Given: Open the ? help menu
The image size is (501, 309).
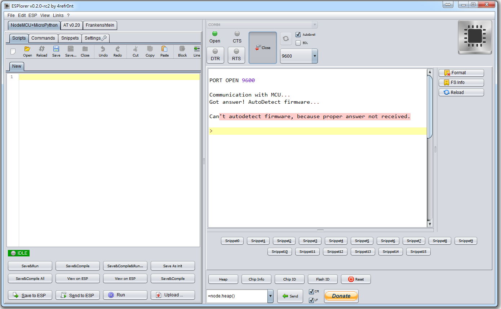Looking at the screenshot, I should click(68, 15).
